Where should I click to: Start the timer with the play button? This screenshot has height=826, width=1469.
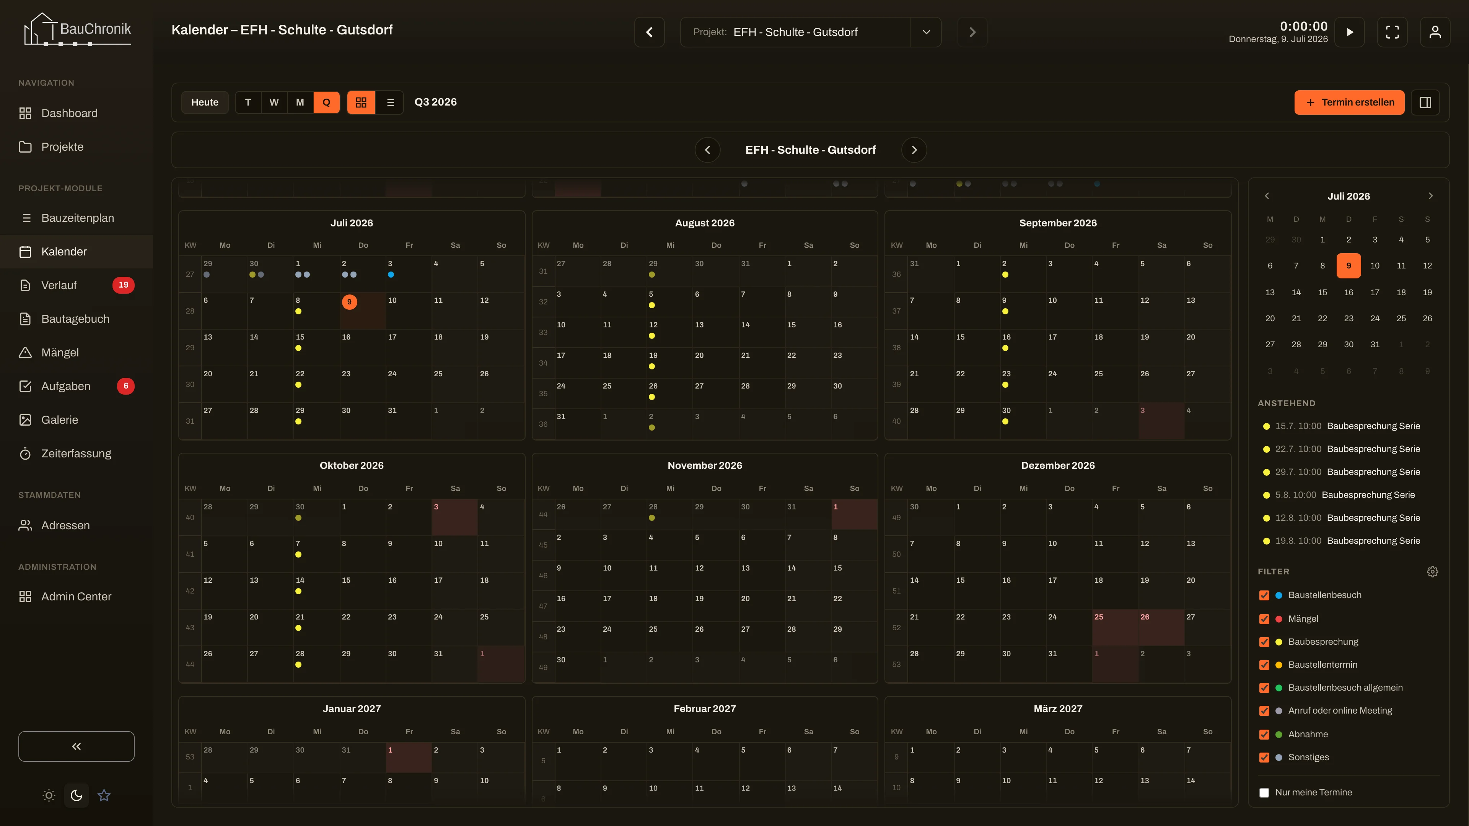tap(1349, 32)
